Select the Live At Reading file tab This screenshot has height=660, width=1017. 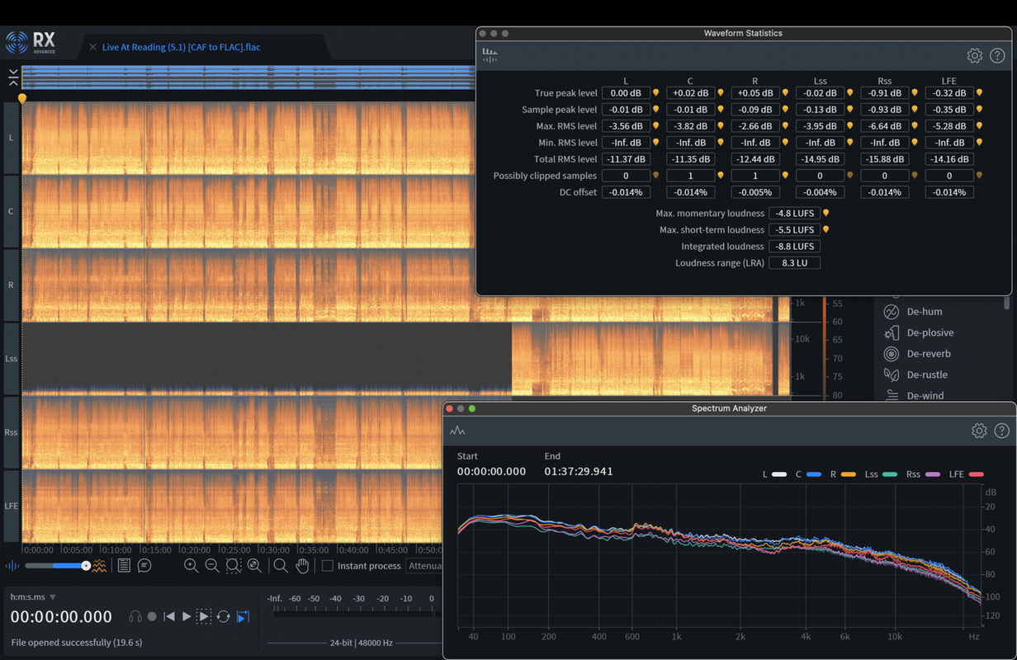click(x=181, y=47)
